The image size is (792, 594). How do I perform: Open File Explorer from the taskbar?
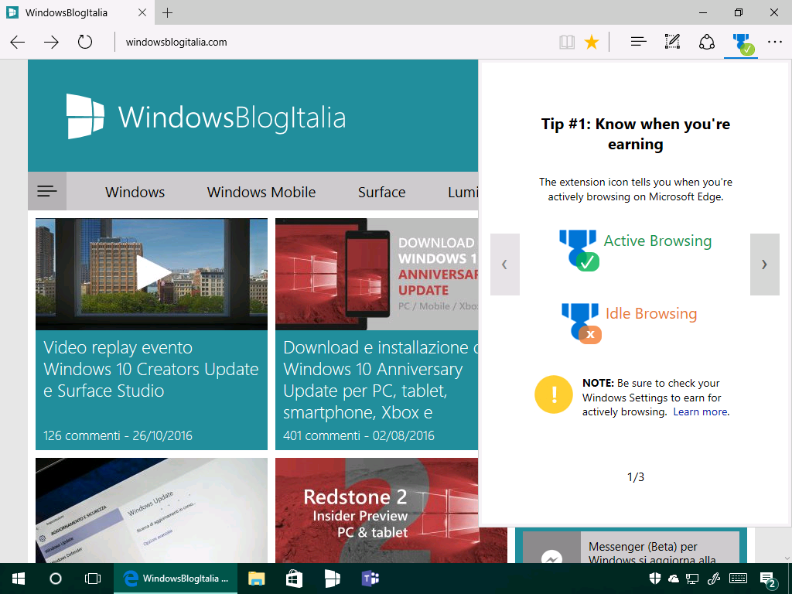click(x=257, y=579)
